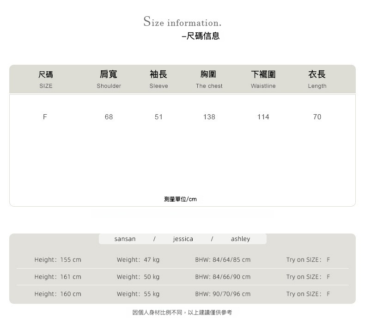Click the sleeve value 51
This screenshot has height=326, width=365.
[x=158, y=117]
